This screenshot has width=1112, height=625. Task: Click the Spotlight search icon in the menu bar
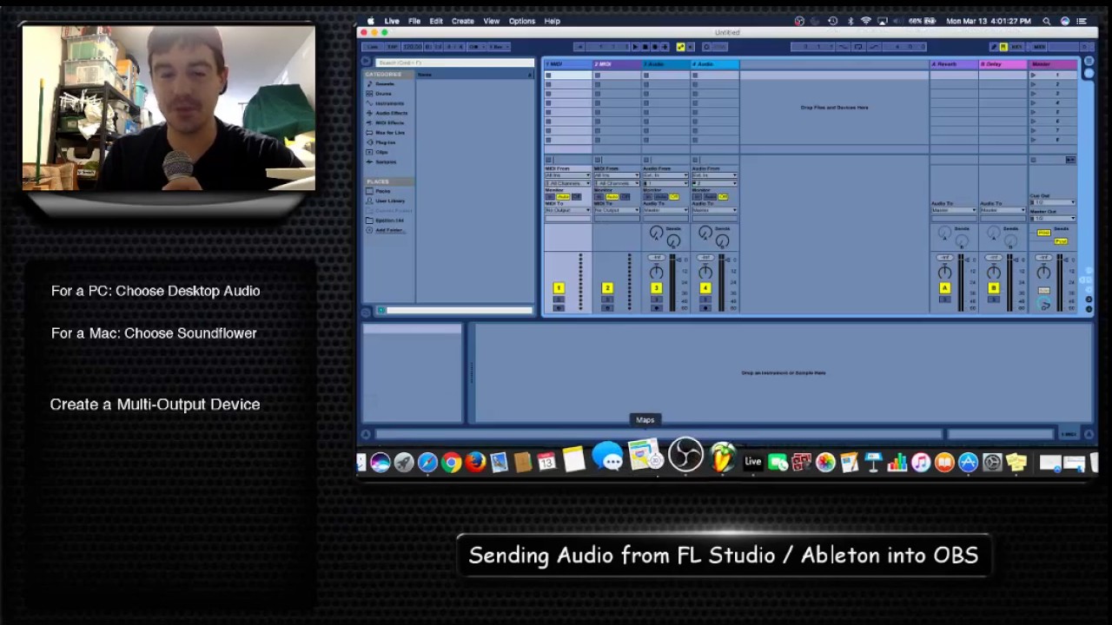[1047, 21]
